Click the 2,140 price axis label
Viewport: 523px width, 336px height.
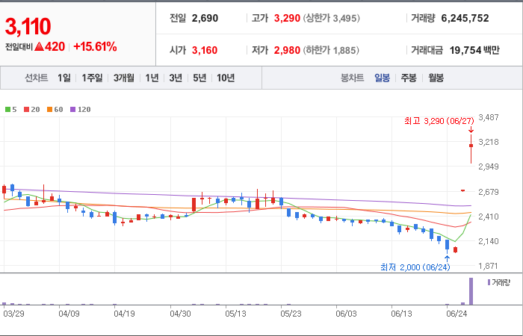coord(489,241)
